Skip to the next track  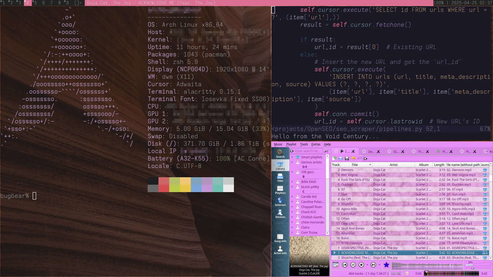pos(373,265)
